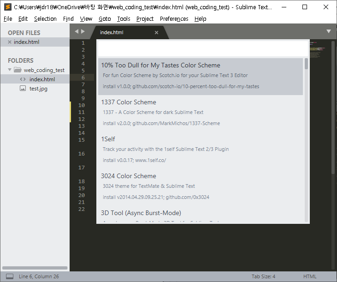Screen dimensions: 337x282
Task: Open the File menu
Action: coord(8,19)
